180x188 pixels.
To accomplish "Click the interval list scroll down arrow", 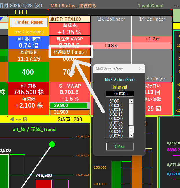I will [131, 136].
